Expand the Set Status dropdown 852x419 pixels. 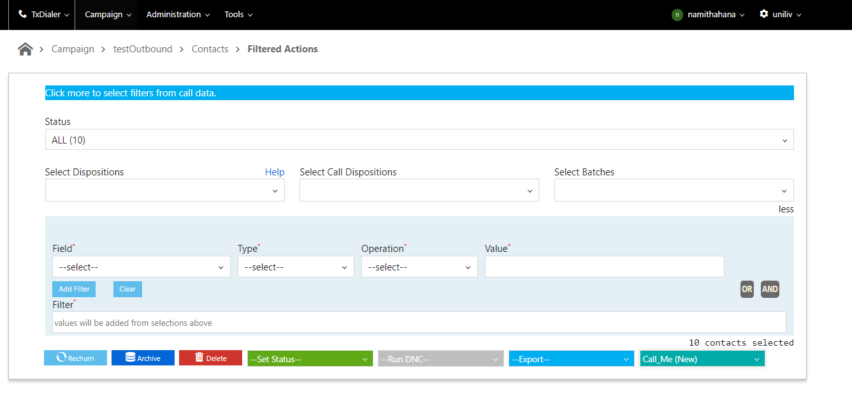pos(310,359)
